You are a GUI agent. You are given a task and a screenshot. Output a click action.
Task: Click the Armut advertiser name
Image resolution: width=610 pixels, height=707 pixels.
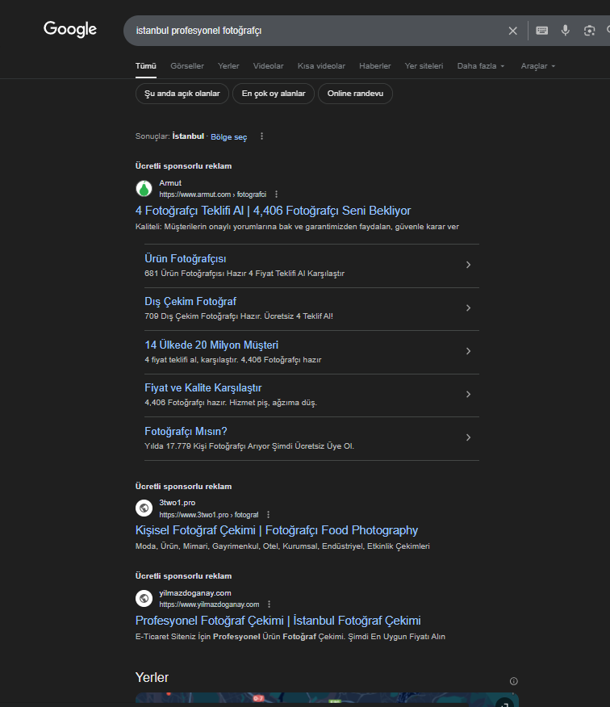(x=170, y=183)
